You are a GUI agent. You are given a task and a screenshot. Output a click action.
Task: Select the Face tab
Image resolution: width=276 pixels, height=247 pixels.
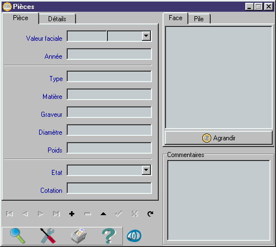(x=175, y=18)
